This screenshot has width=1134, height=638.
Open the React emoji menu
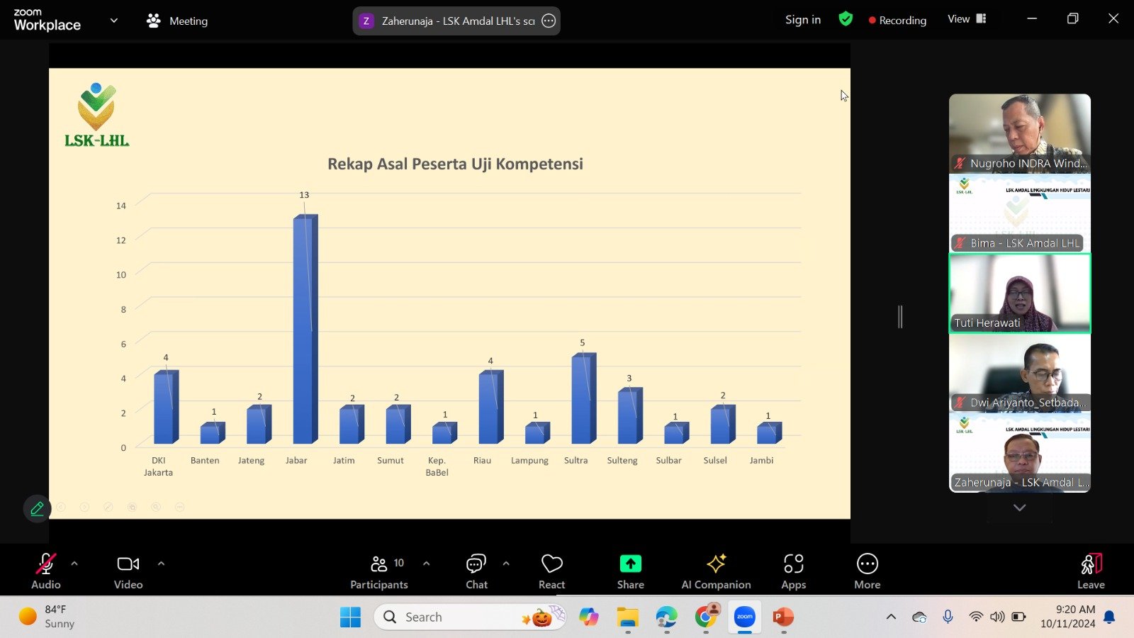pyautogui.click(x=551, y=571)
